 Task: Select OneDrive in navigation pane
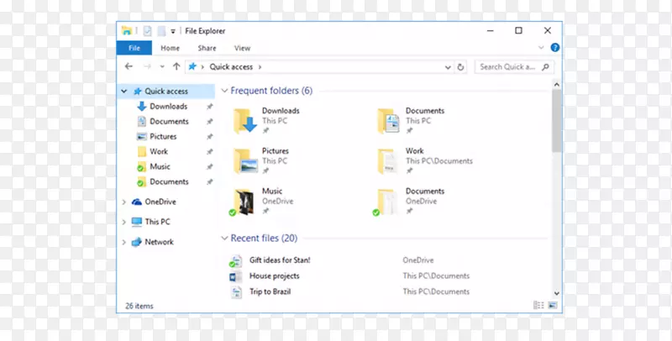tap(160, 202)
